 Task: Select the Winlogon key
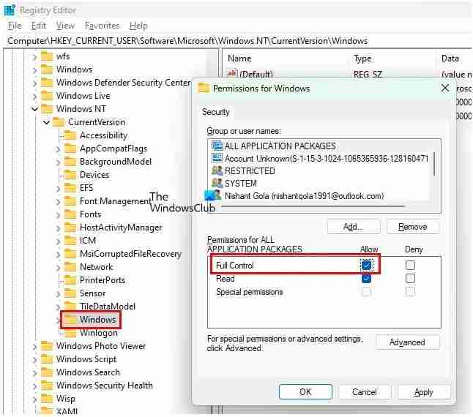(x=99, y=333)
